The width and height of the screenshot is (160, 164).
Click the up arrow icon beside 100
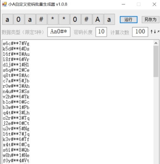(x=151, y=32)
